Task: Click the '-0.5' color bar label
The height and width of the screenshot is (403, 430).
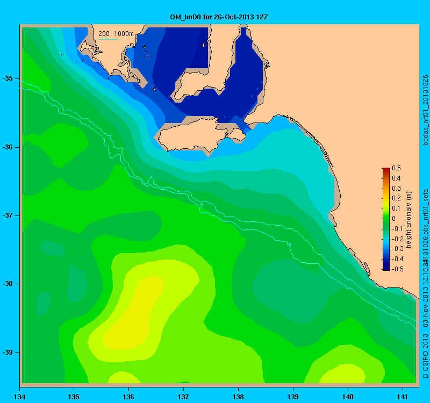Action: (x=397, y=269)
